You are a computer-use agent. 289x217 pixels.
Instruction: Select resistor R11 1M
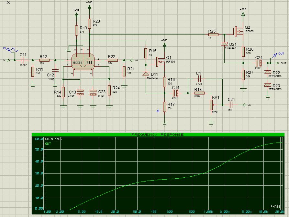pos(33,72)
